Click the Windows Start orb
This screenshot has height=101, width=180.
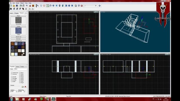[12, 99]
